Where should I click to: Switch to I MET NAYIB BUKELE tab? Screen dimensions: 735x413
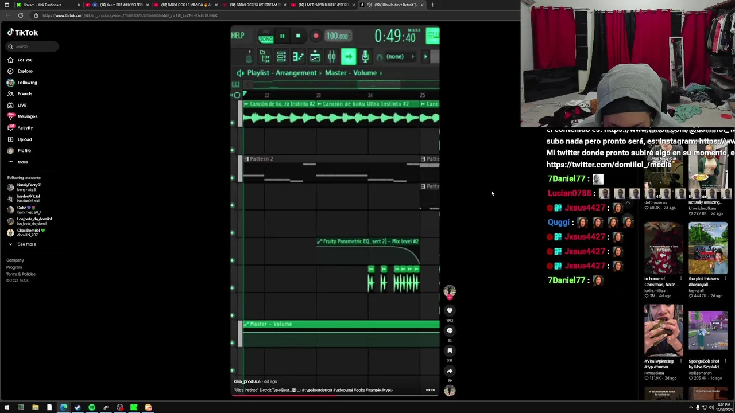point(322,5)
